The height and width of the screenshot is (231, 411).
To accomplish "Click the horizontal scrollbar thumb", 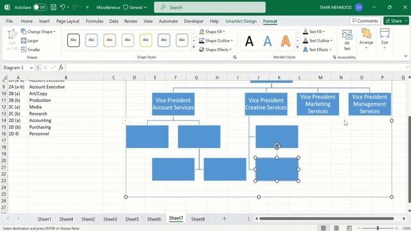I will pos(326,218).
